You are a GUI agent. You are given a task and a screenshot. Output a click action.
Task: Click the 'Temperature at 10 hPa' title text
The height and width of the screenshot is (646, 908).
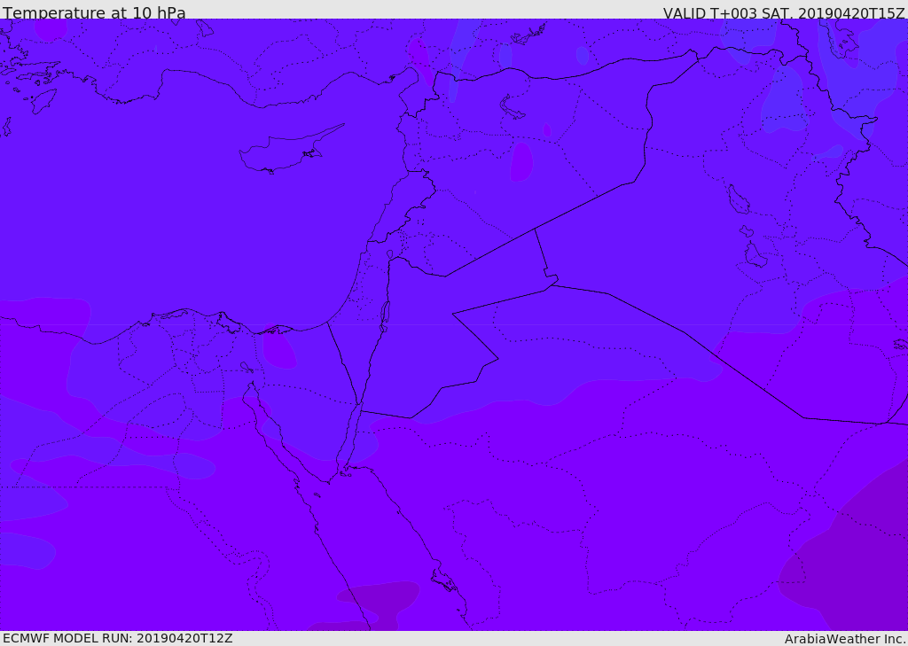(x=94, y=12)
